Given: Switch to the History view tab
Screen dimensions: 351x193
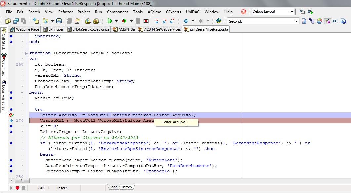Looking at the screenshot, I should pyautogui.click(x=126, y=187).
